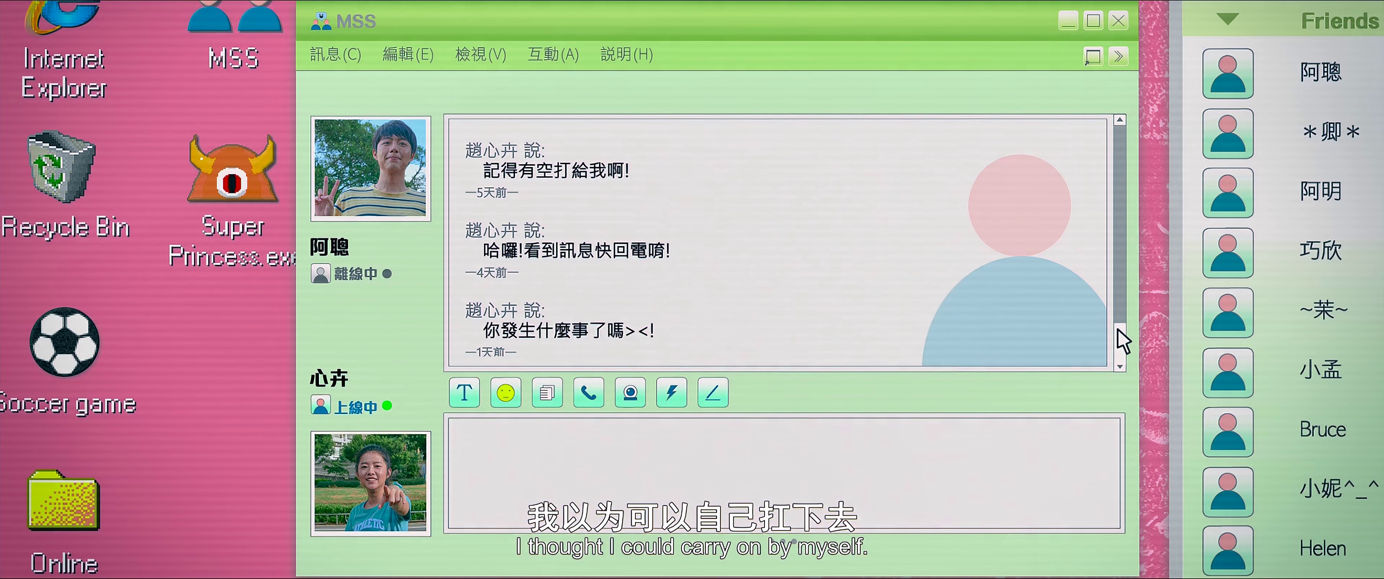Send a nudge with the lightning icon
The height and width of the screenshot is (579, 1384).
pos(671,392)
